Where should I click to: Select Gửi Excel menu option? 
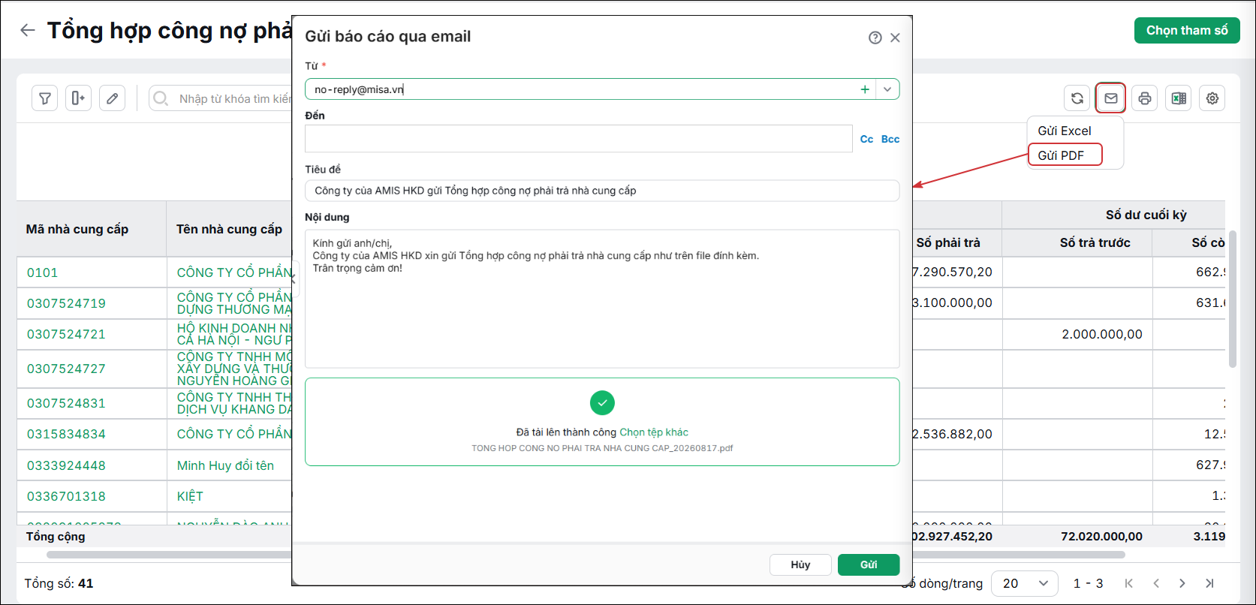pyautogui.click(x=1065, y=131)
